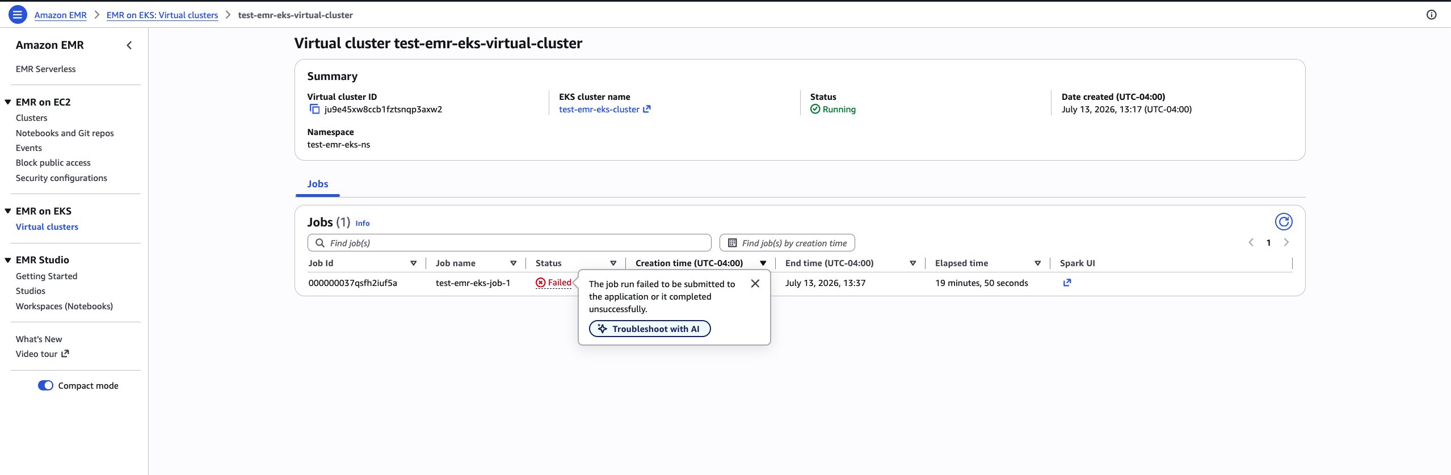Click the search magnifier in Find job(s)

(320, 243)
